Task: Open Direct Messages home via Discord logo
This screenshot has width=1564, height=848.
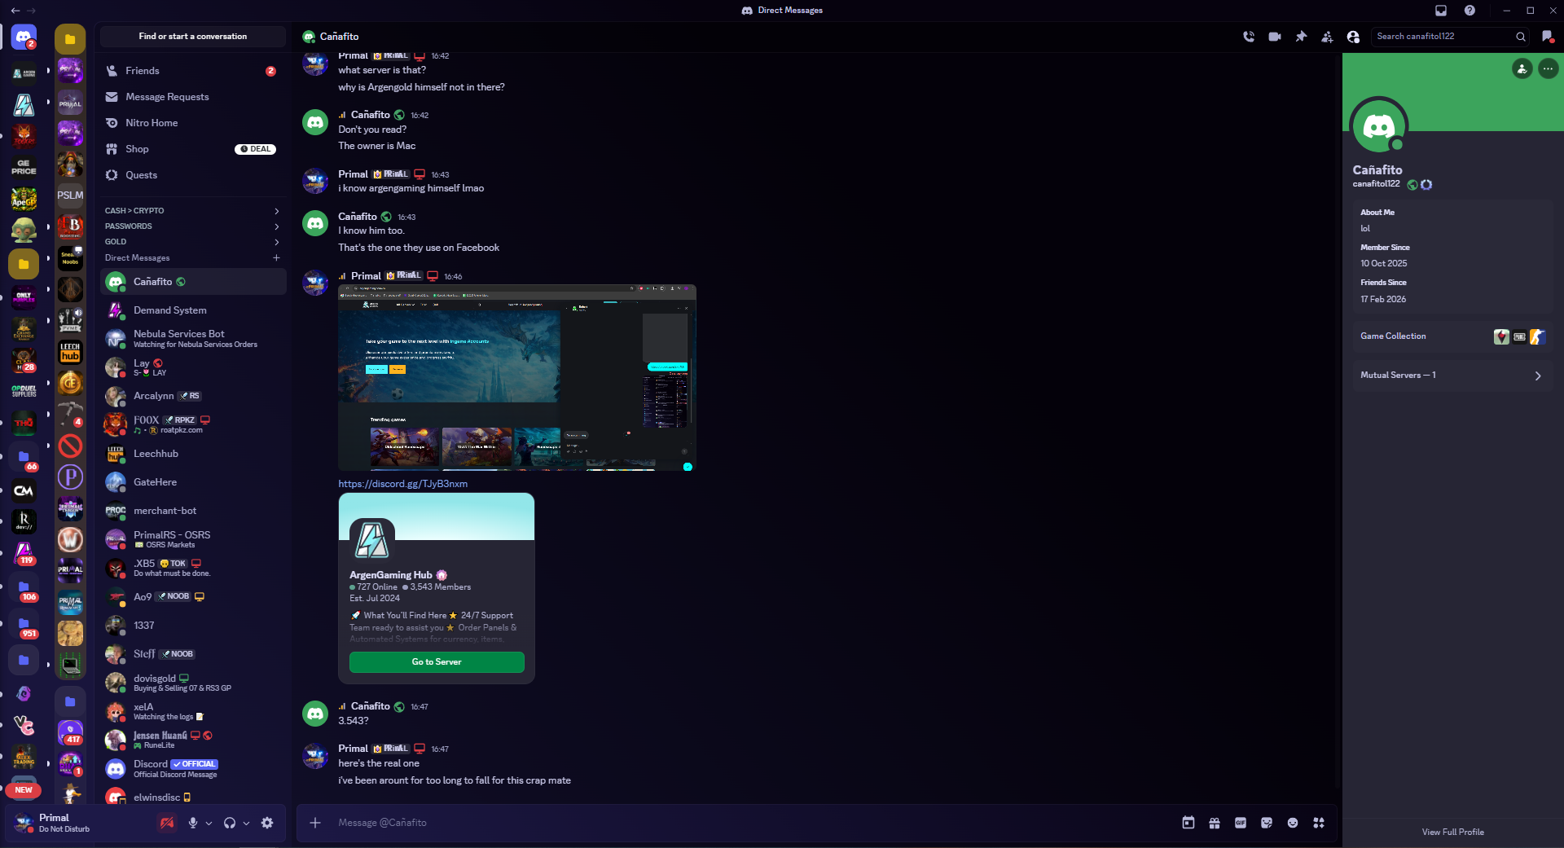Action: (x=24, y=37)
